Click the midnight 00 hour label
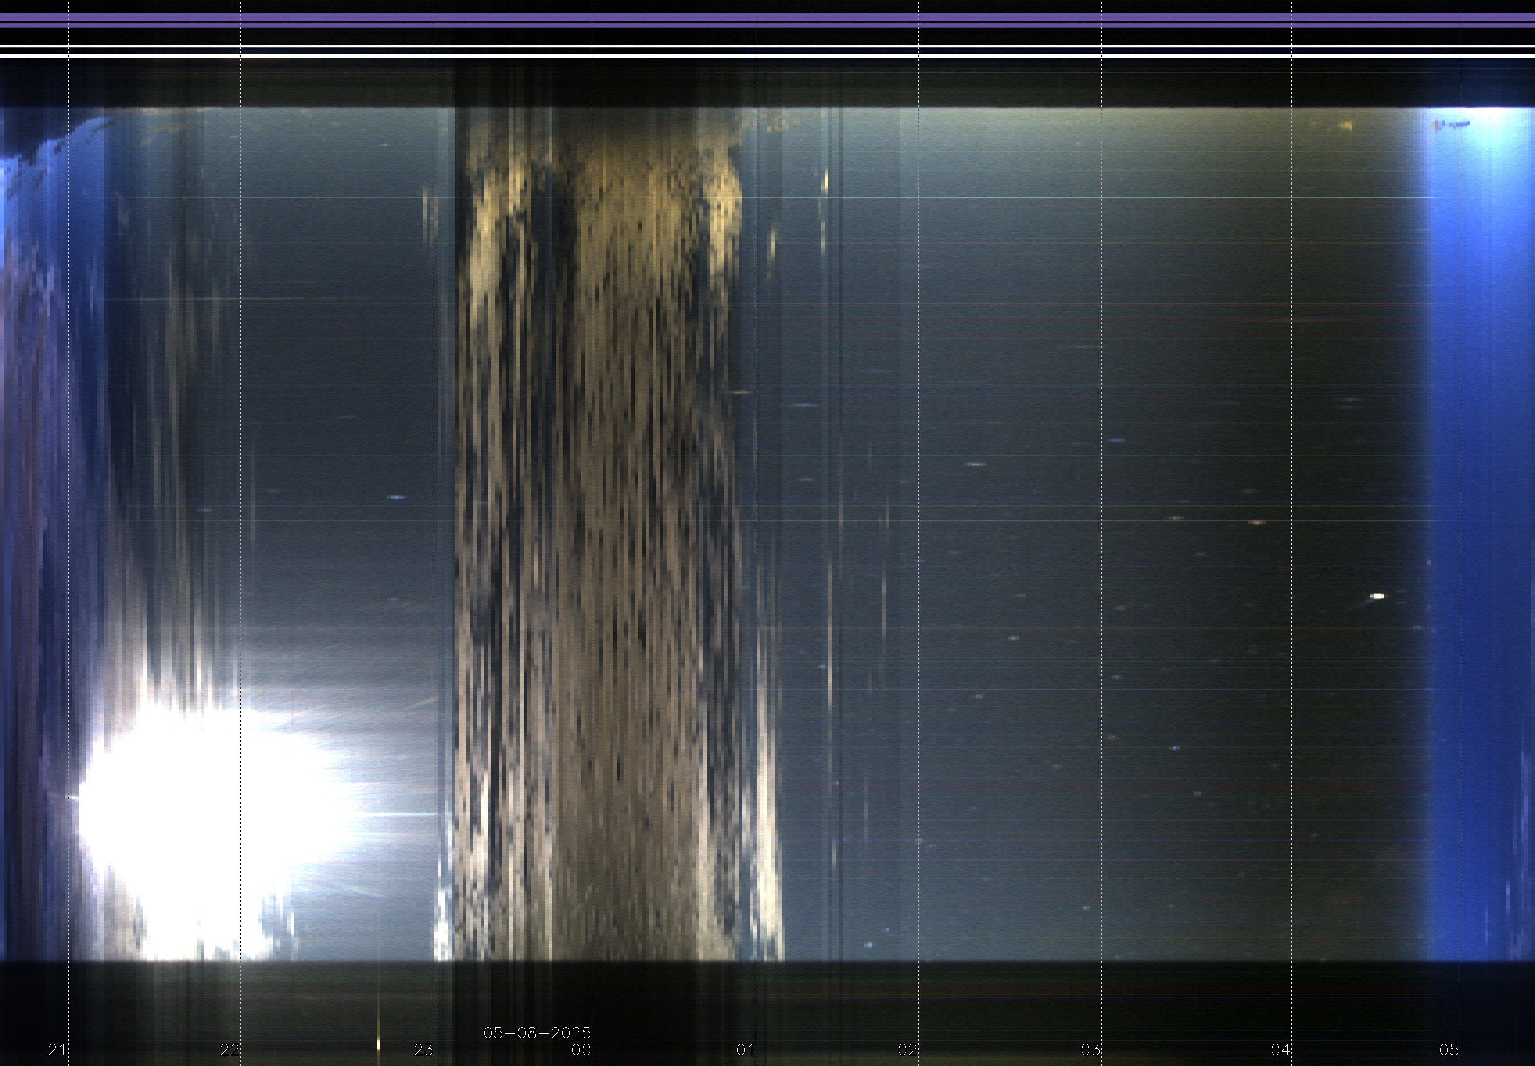Image resolution: width=1535 pixels, height=1066 pixels. click(581, 1050)
